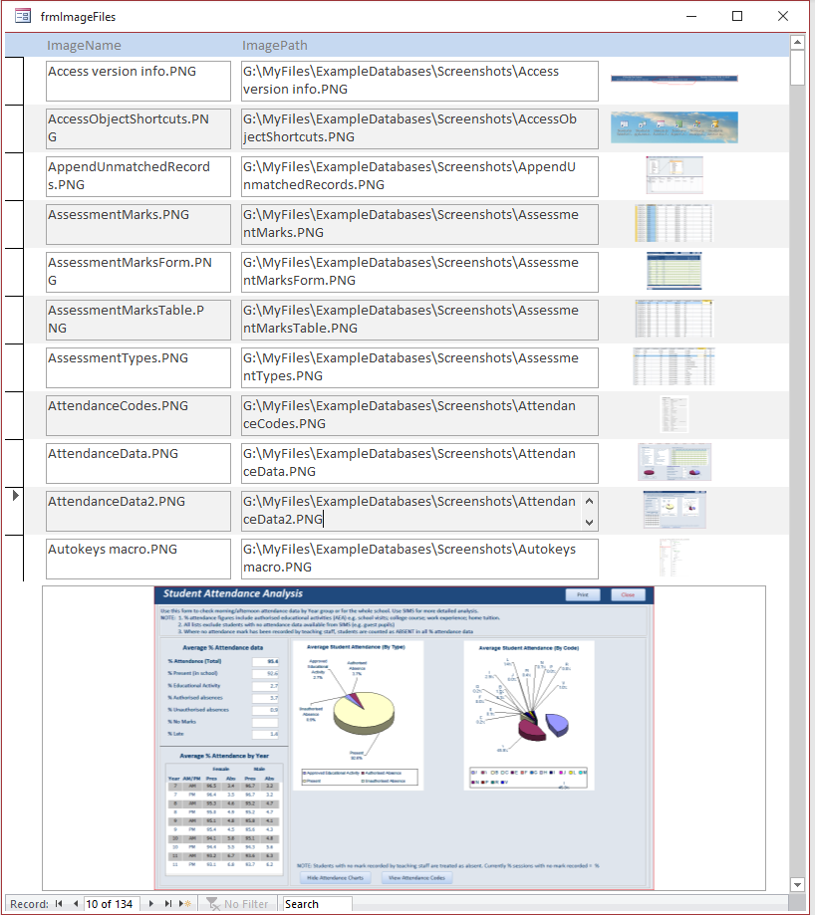The height and width of the screenshot is (915, 815).
Task: Click the ImagePath field scroll-down arrow
Action: pyautogui.click(x=589, y=523)
